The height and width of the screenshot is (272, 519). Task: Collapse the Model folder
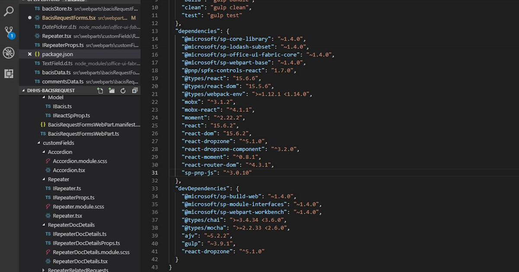[44, 98]
